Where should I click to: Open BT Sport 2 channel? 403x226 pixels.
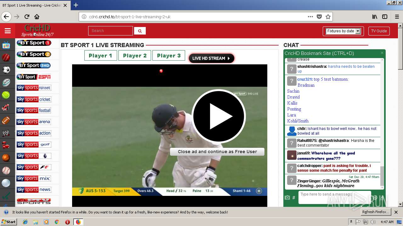[34, 54]
